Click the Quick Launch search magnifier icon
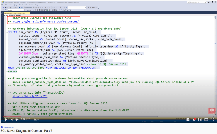The image size is (217, 134). coord(206,2)
